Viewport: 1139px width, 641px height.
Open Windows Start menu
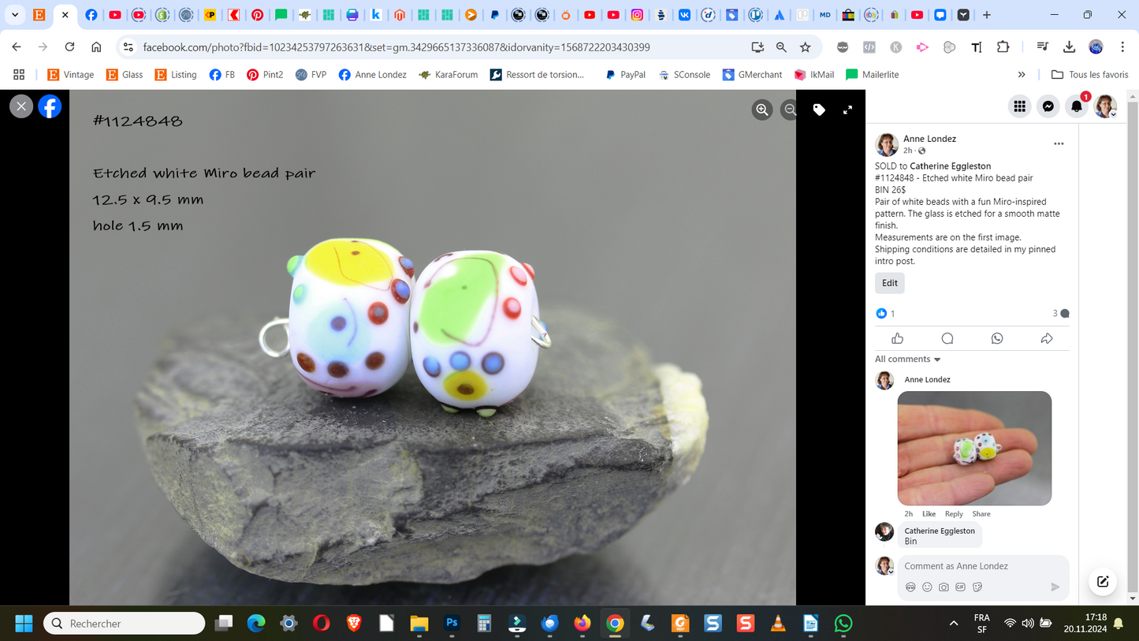pyautogui.click(x=24, y=624)
